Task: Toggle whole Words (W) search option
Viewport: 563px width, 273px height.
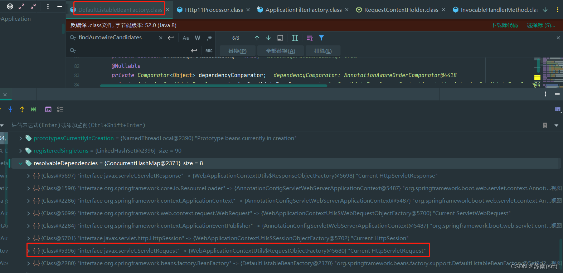Action: [x=198, y=38]
